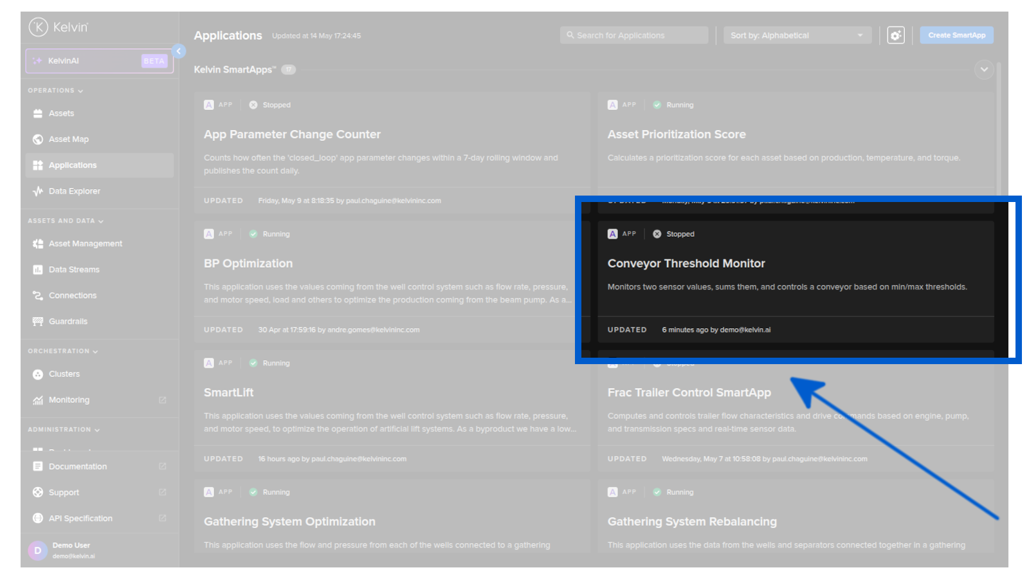Open the settings gear next to Create SmartApp
Image resolution: width=1029 pixels, height=579 pixels.
(896, 35)
